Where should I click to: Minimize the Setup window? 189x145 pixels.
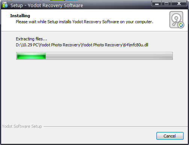point(157,4)
